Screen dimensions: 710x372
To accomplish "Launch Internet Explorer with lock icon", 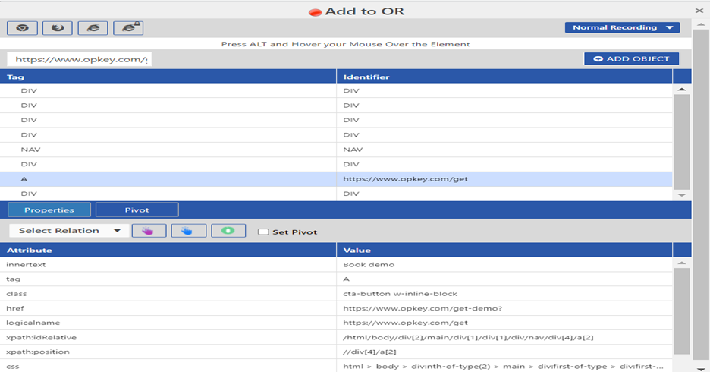I will coord(129,28).
